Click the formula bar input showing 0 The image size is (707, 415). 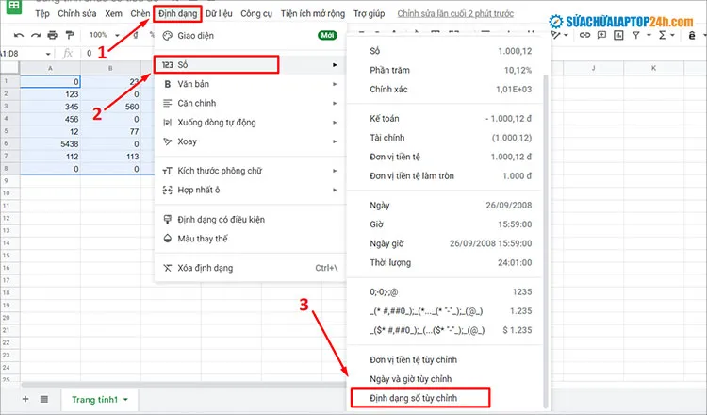point(89,53)
